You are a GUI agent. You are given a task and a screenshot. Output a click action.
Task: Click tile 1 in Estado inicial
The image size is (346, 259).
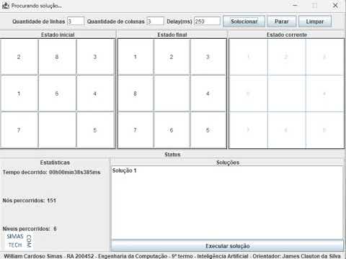[x=19, y=94]
